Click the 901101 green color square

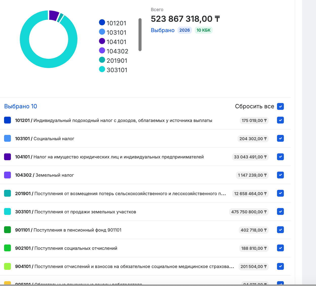(8, 230)
